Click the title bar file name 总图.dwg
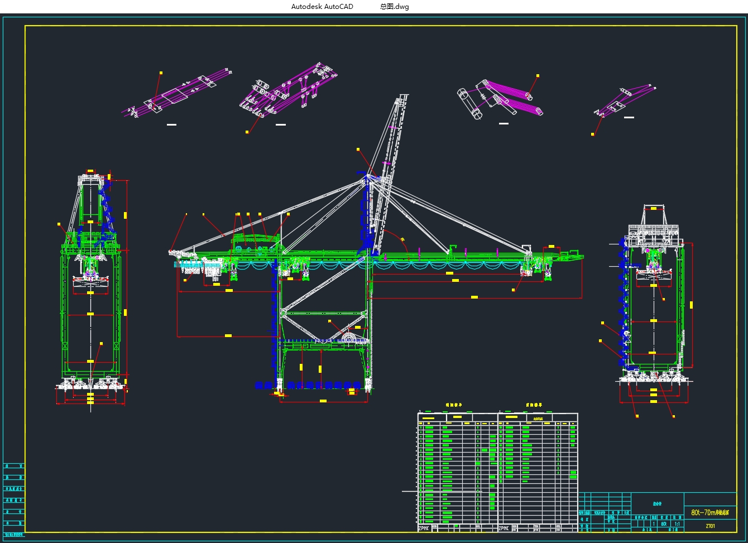 [x=395, y=7]
